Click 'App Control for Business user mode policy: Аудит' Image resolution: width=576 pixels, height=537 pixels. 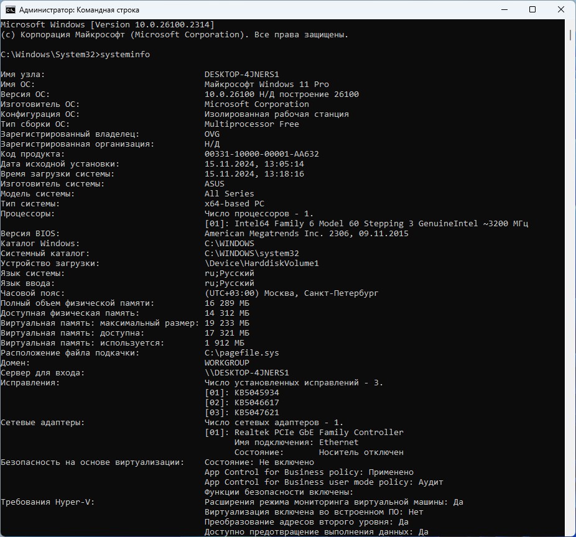[x=324, y=482]
